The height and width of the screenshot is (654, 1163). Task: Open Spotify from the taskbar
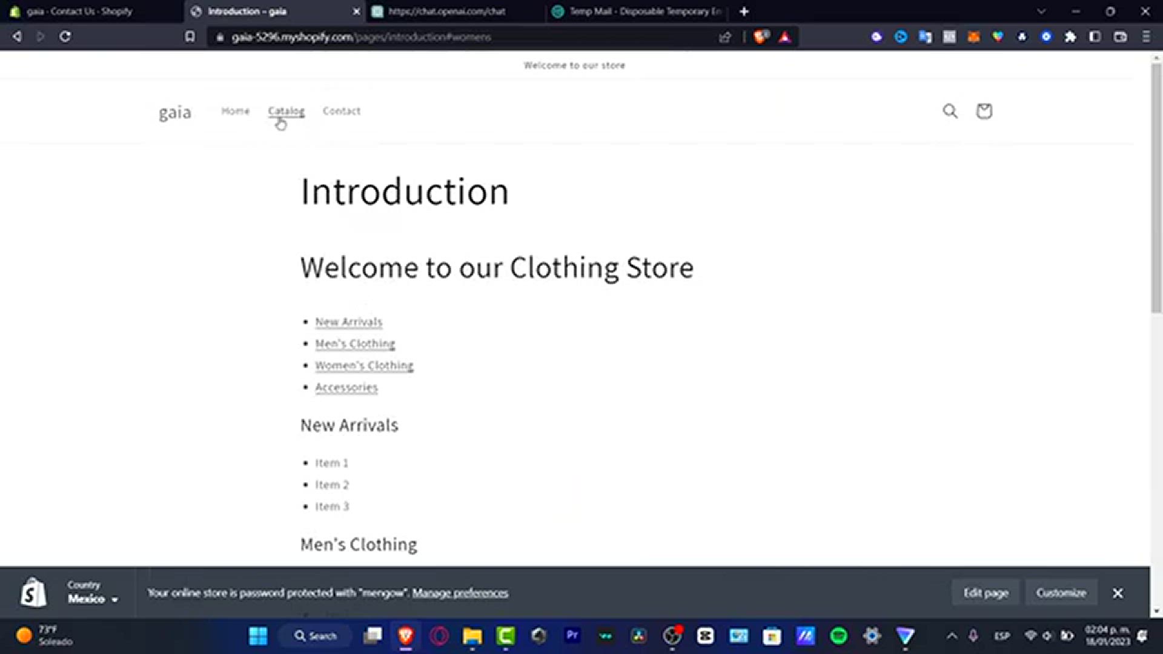pyautogui.click(x=838, y=635)
